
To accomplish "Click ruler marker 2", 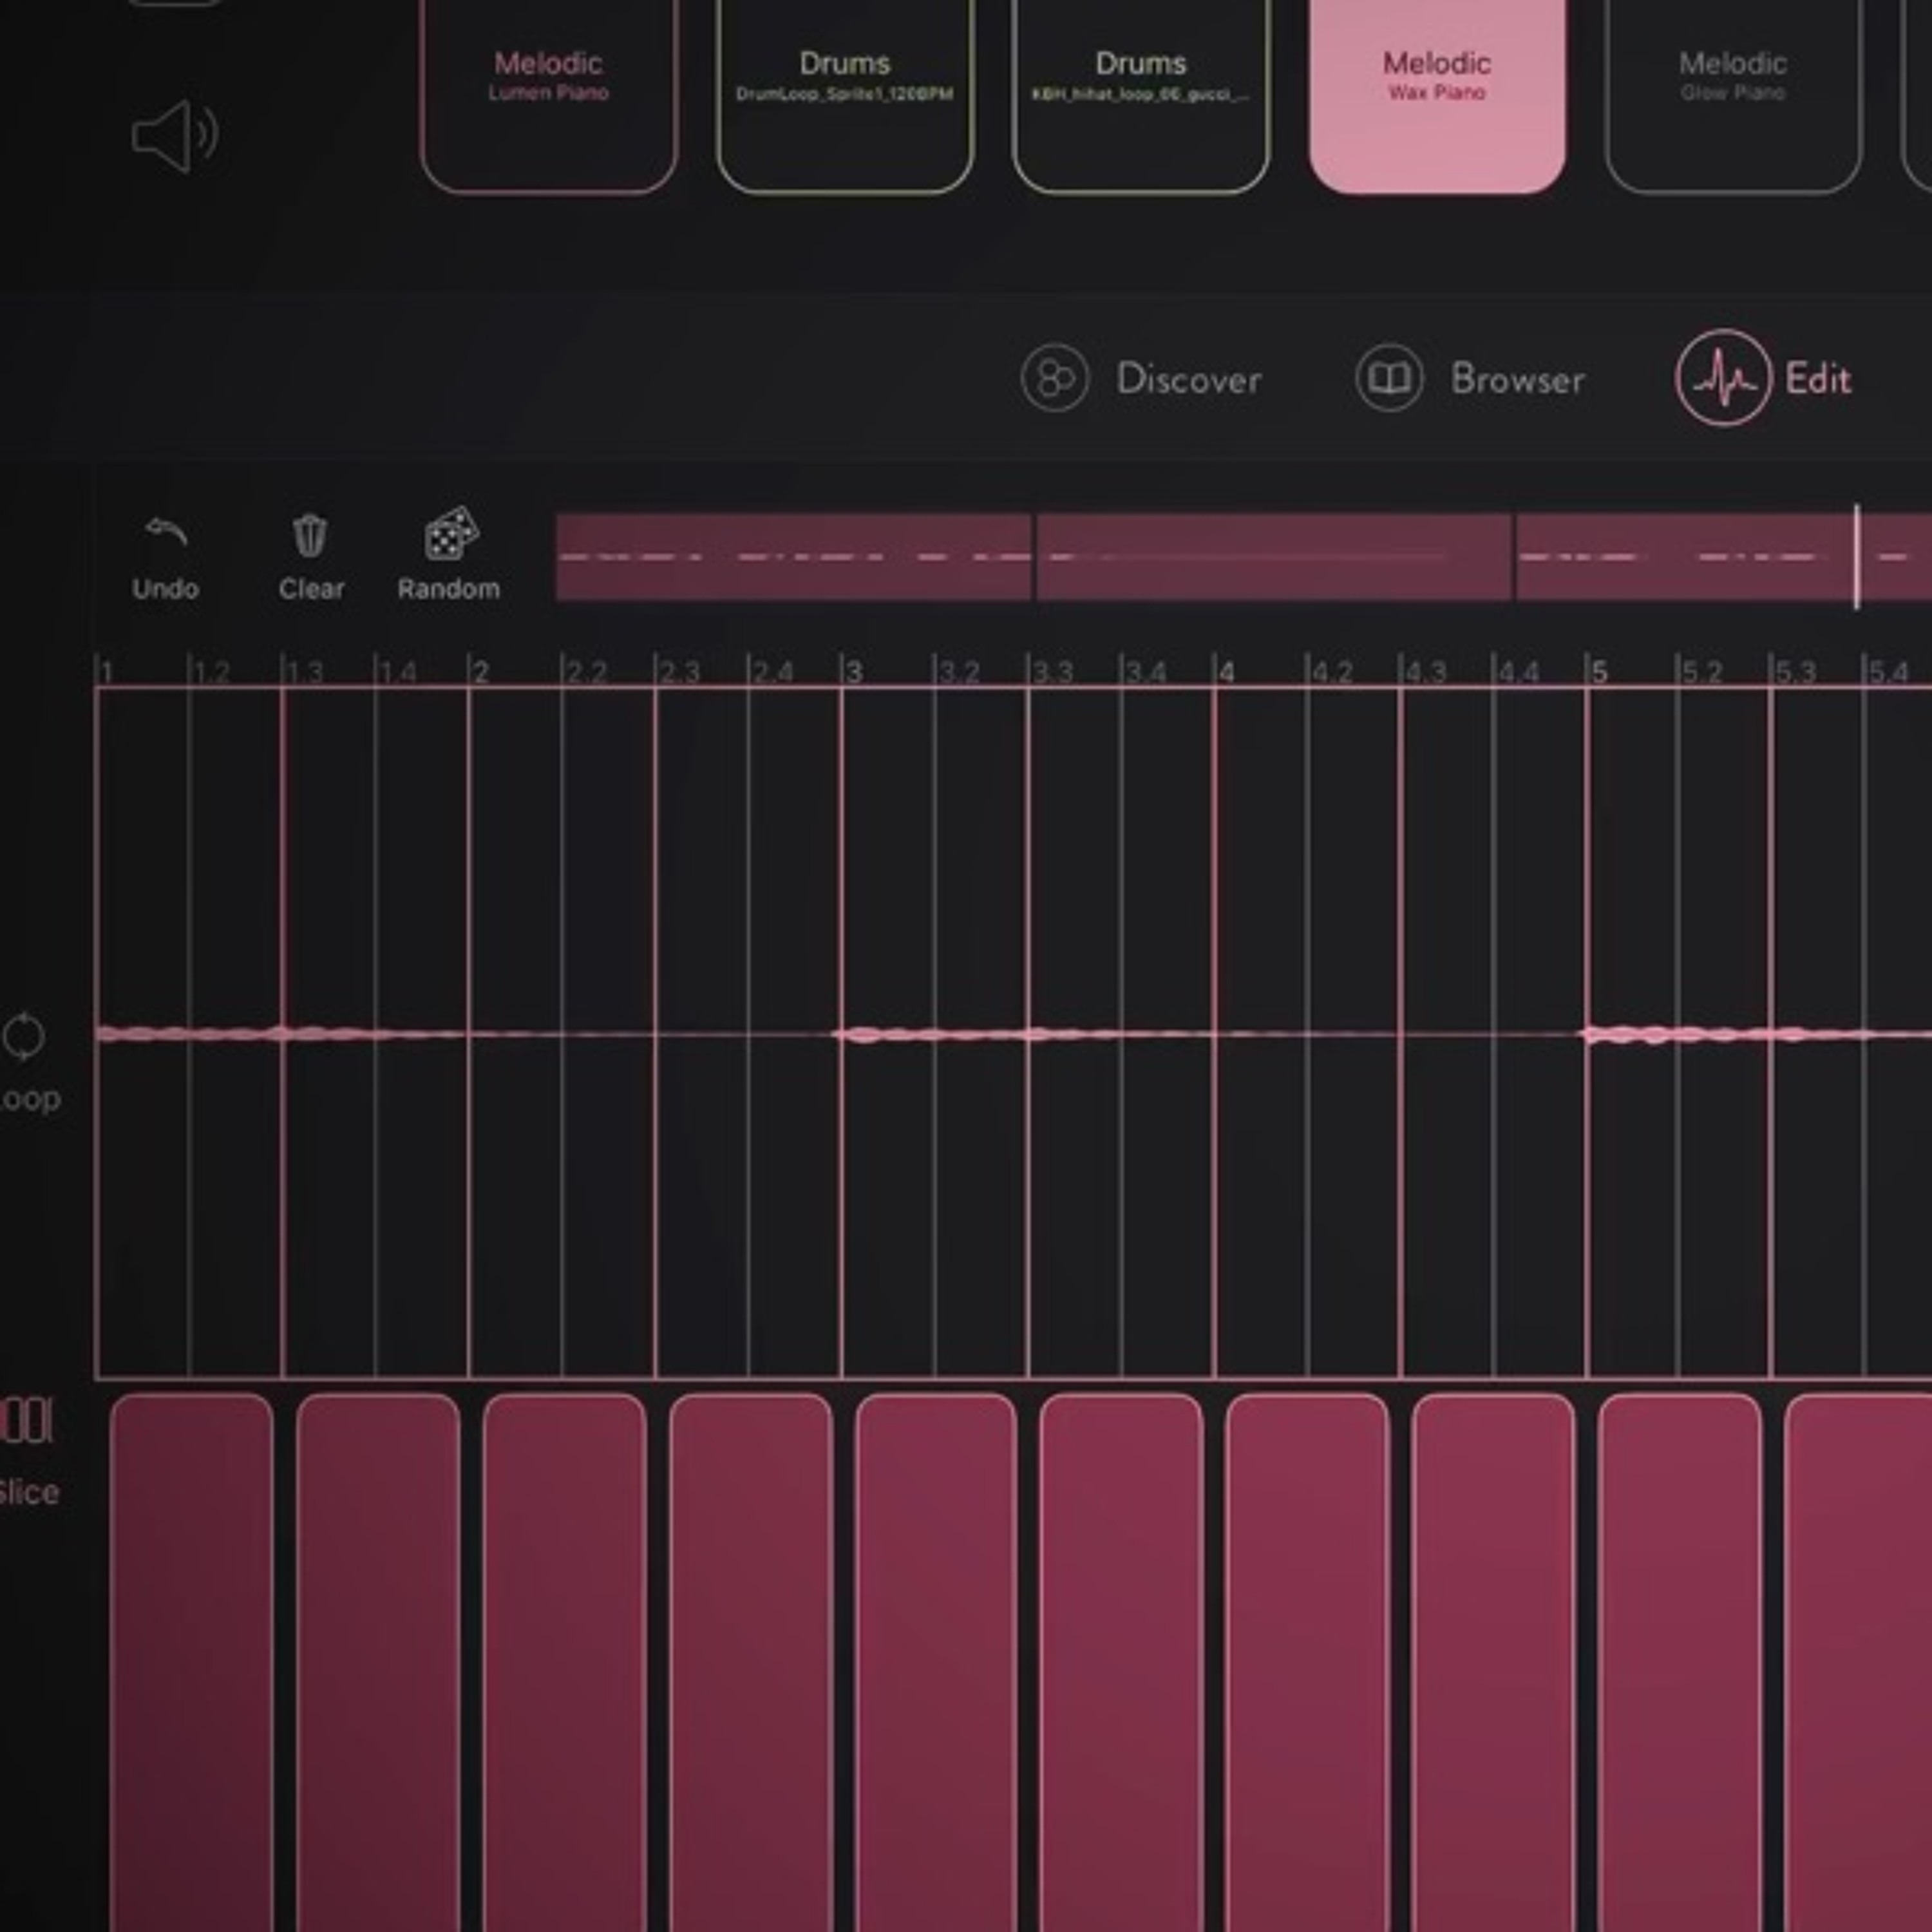I will (x=480, y=672).
